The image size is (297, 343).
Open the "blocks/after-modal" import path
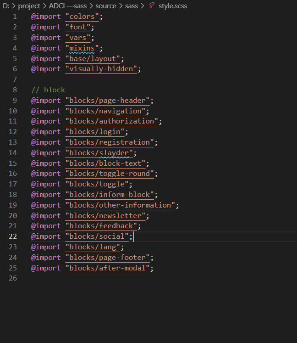107,268
